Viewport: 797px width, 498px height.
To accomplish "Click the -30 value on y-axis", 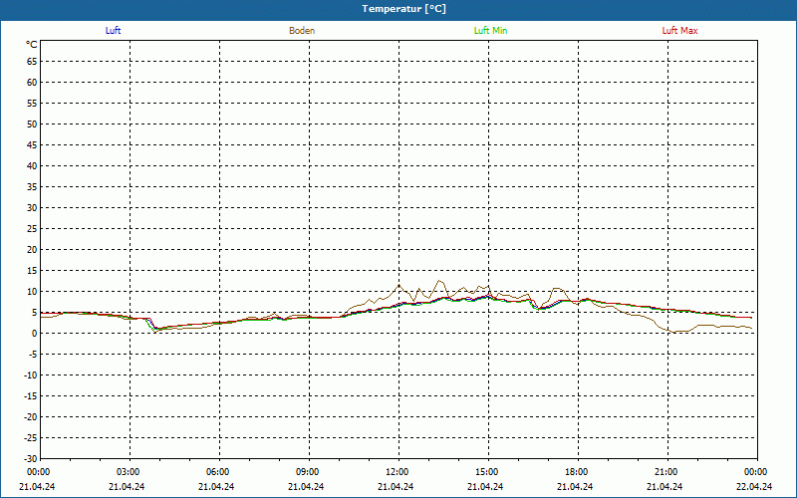I will (31, 459).
